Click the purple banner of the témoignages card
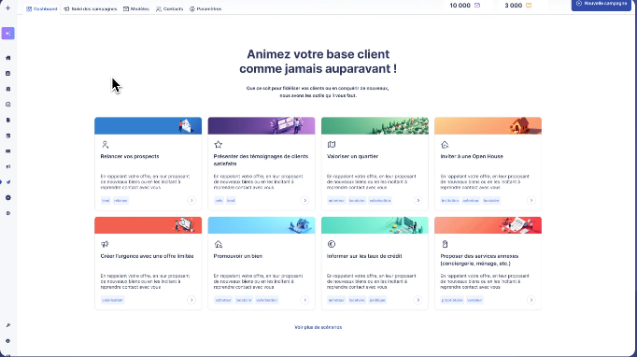The height and width of the screenshot is (357, 637). pyautogui.click(x=262, y=126)
